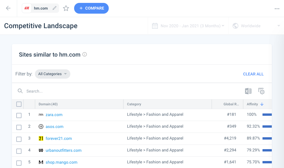Image resolution: width=284 pixels, height=168 pixels.
Task: Click the blue COMPARE button
Action: tap(91, 8)
